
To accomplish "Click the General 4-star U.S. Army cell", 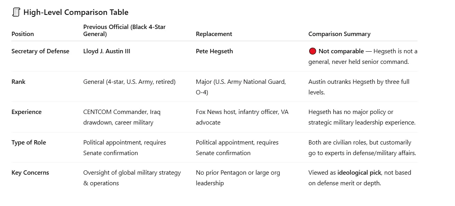I will coord(129,82).
